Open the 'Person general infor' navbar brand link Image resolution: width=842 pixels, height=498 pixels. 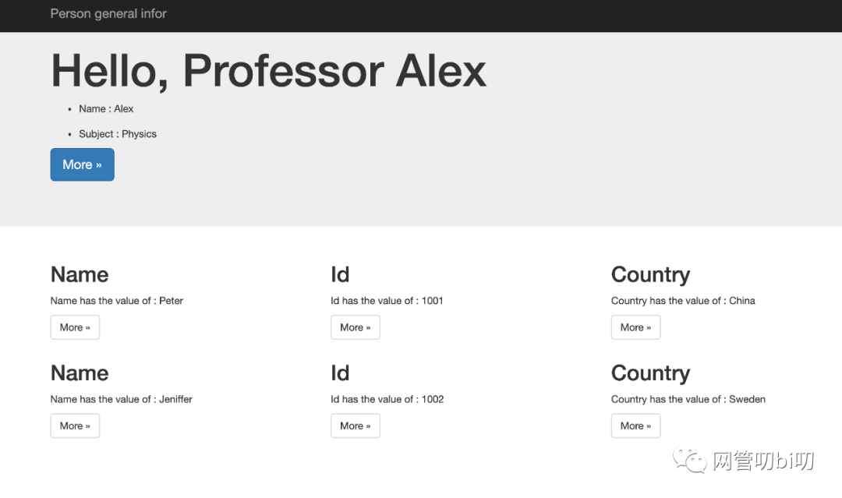click(108, 13)
